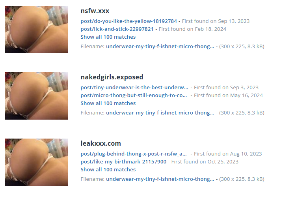The height and width of the screenshot is (197, 283).
Task: Click the nakedgirls.exposed domain heading
Action: (112, 77)
